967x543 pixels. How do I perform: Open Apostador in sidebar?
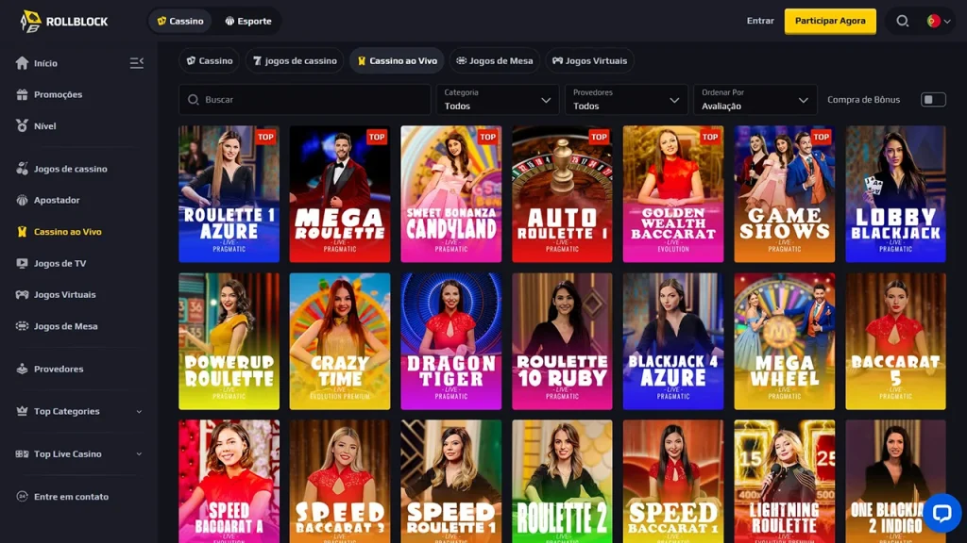pos(57,200)
